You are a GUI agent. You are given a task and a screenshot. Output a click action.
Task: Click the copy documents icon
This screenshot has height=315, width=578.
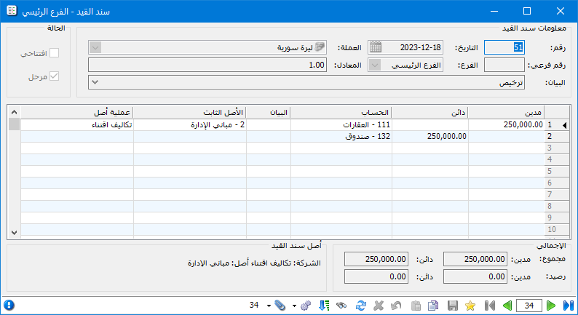pos(433,306)
